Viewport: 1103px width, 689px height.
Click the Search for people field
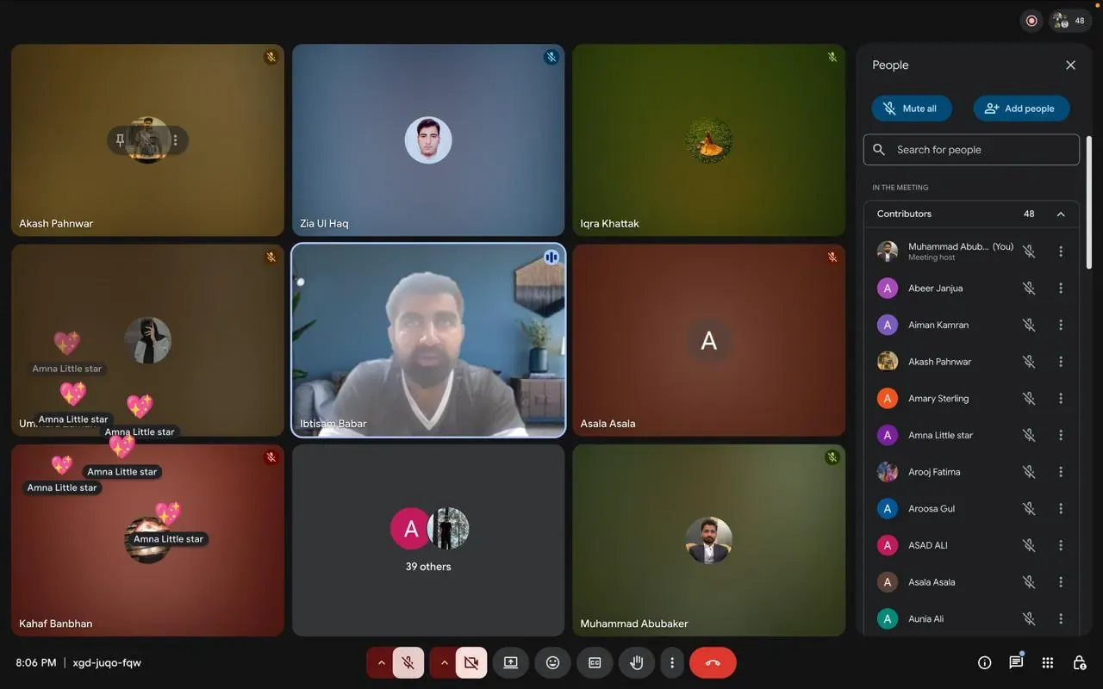971,150
